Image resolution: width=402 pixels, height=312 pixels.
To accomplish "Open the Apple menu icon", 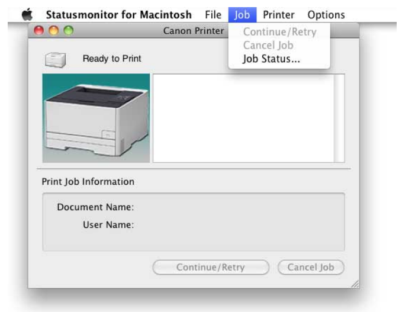I will point(27,14).
